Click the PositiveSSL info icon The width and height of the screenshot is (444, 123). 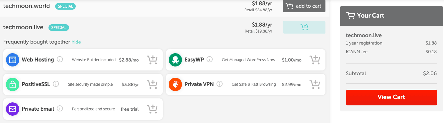click(56, 84)
